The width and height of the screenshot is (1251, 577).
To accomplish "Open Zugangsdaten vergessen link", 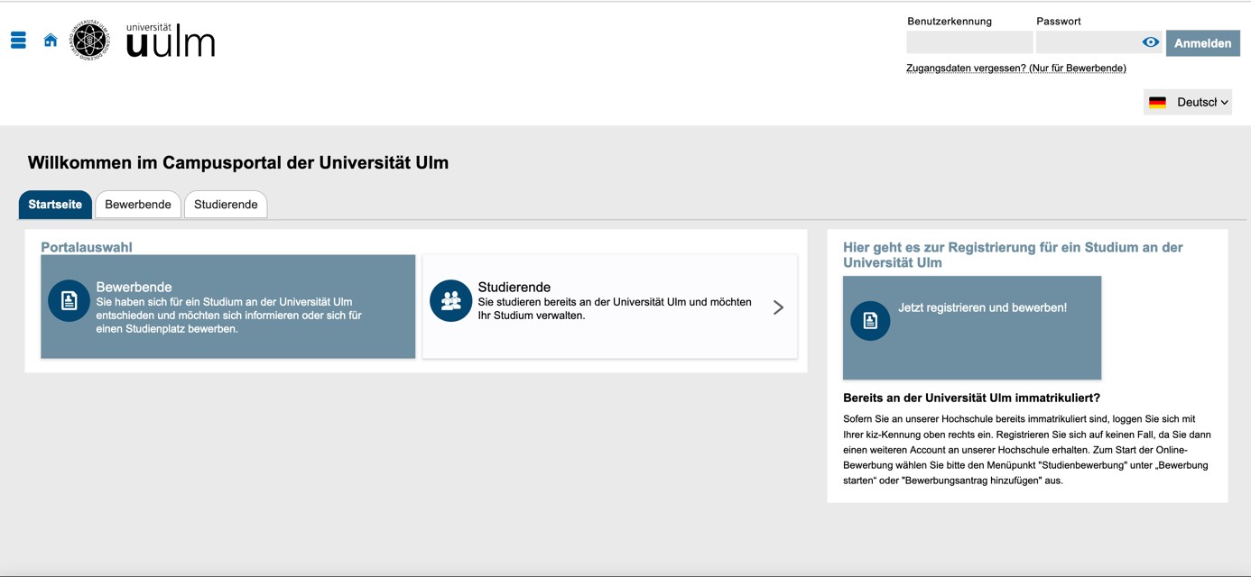I will pyautogui.click(x=1016, y=69).
